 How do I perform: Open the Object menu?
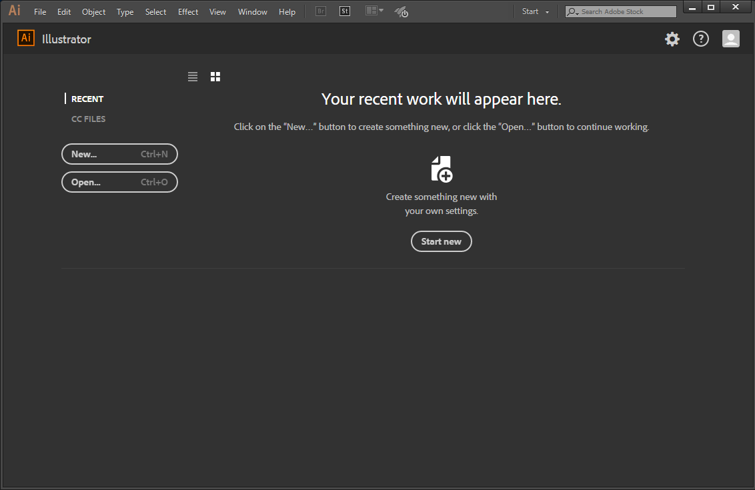coord(93,11)
